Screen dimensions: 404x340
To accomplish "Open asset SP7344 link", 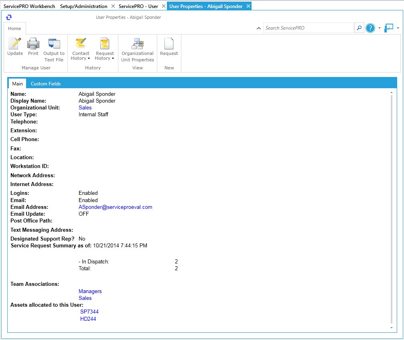I will pos(89,312).
